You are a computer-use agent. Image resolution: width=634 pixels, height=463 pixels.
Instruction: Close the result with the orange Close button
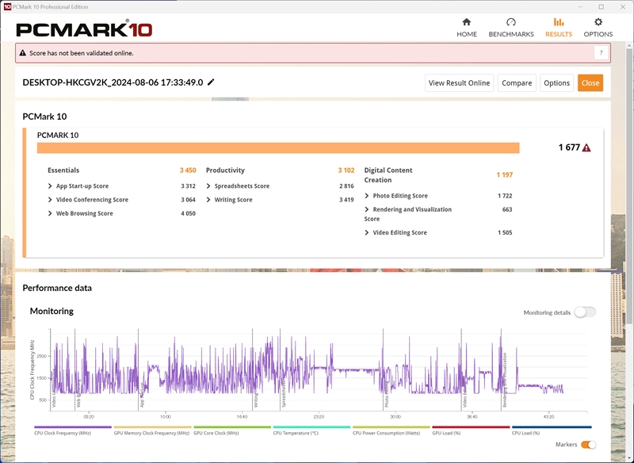pyautogui.click(x=590, y=83)
